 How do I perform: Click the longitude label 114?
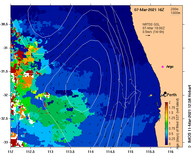(x=91, y=152)
